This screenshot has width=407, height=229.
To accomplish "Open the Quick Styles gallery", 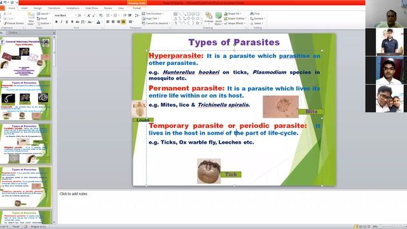I will tap(219, 18).
